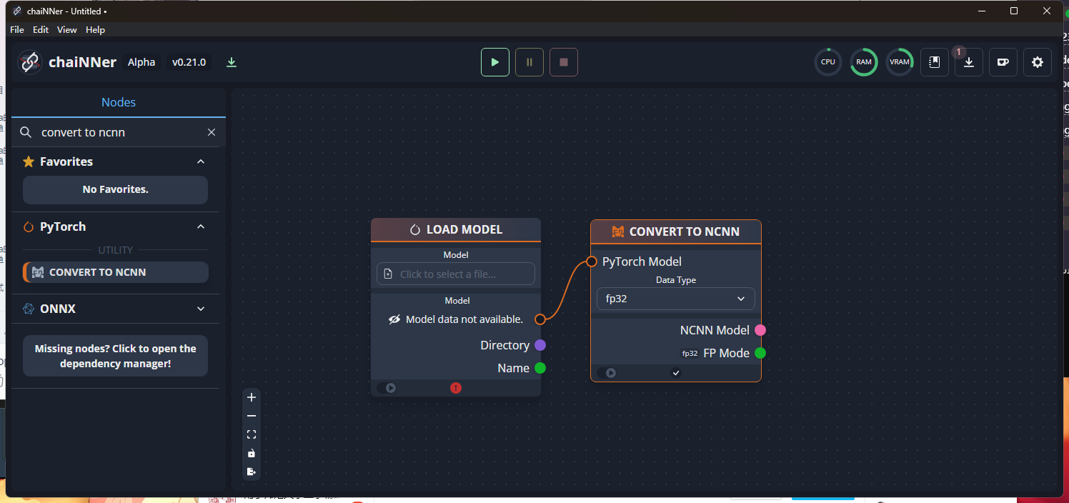The height and width of the screenshot is (503, 1069).
Task: Click the PyTorch icon in Load Model header
Action: (x=414, y=229)
